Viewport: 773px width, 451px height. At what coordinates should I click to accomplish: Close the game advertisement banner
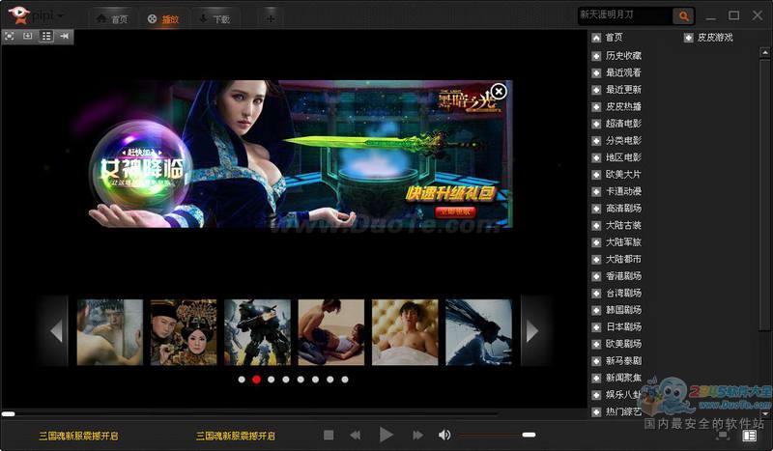(499, 91)
